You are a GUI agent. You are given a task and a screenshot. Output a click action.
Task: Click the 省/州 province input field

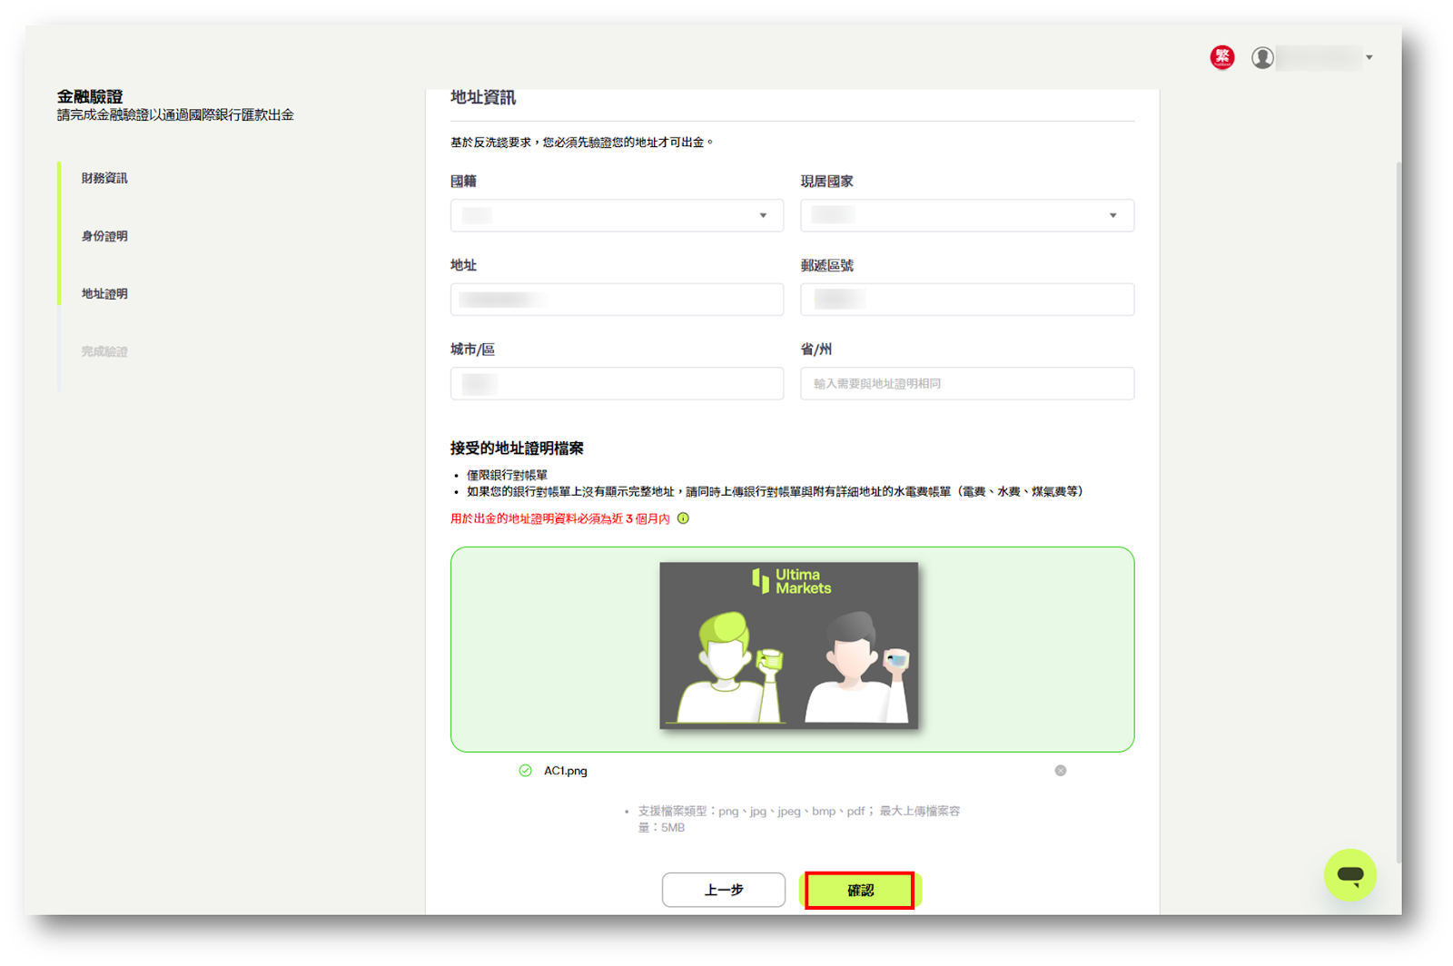966,383
